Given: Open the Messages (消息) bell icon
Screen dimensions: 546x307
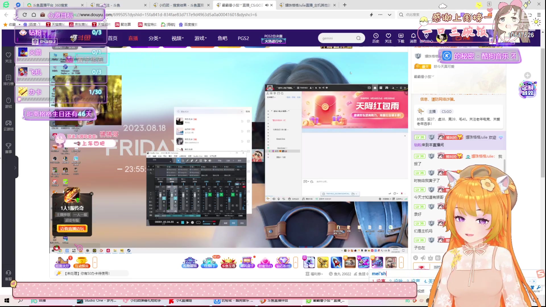Looking at the screenshot, I should coord(413,38).
